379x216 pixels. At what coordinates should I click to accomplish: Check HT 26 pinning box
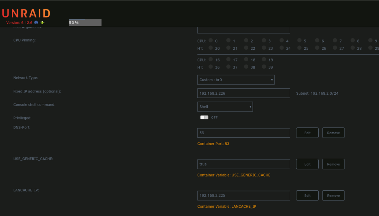pyautogui.click(x=317, y=48)
